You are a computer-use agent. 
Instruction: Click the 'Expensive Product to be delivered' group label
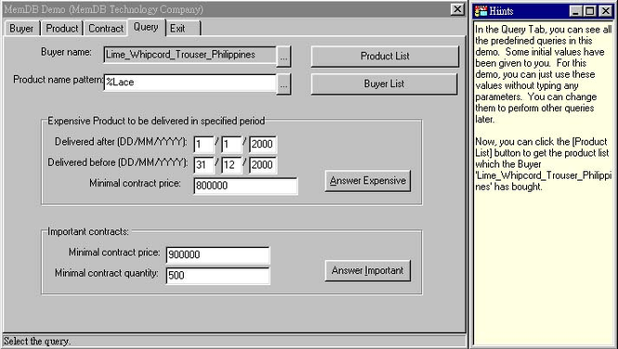pos(156,121)
